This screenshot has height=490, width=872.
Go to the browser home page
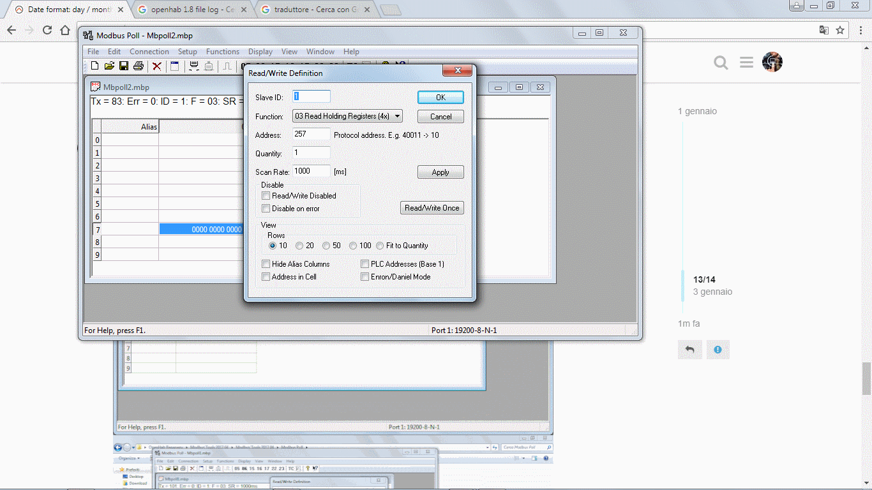pyautogui.click(x=65, y=30)
